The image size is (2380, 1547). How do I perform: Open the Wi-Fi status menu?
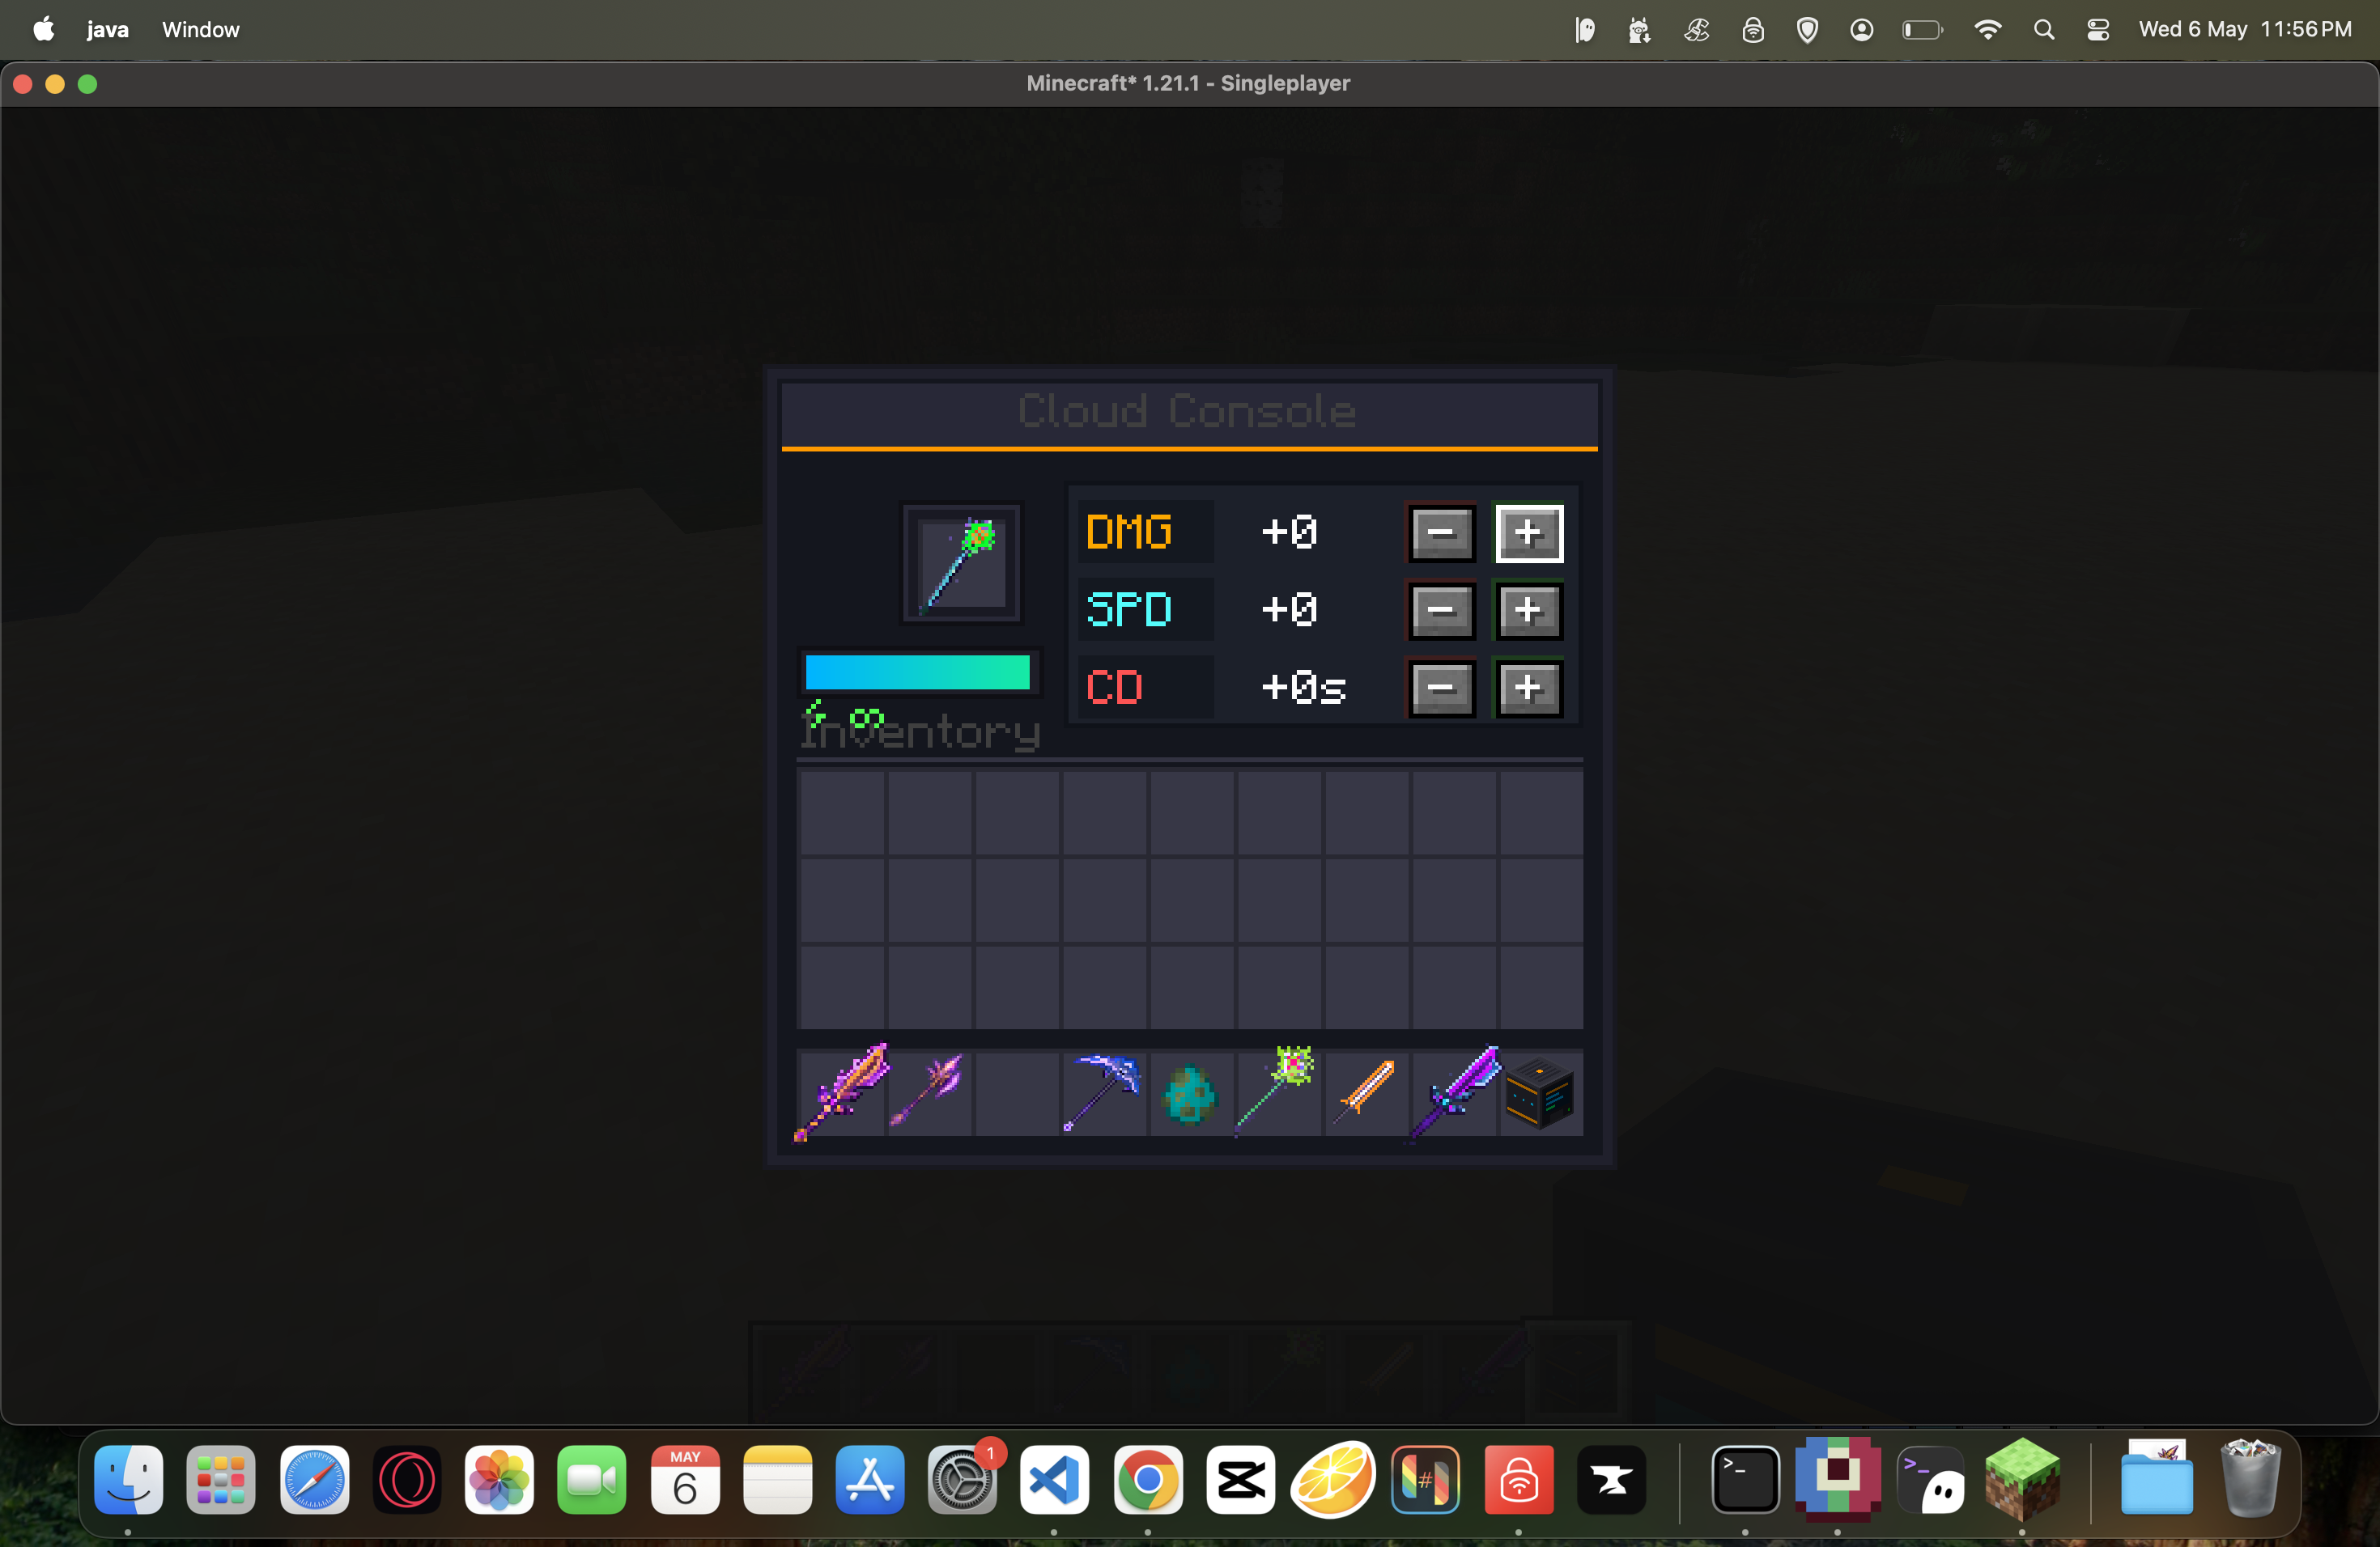tap(1988, 30)
